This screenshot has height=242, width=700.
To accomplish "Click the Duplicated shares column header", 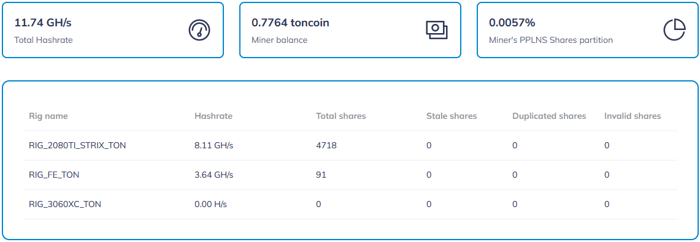I will point(549,116).
